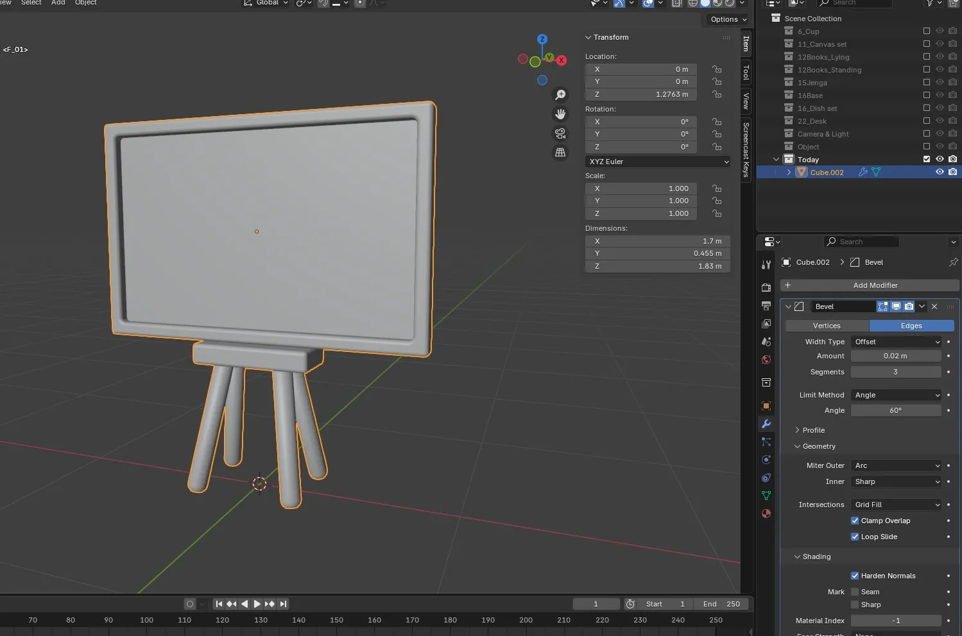This screenshot has height=636, width=962.
Task: Open the Render properties tab icon
Action: coord(766,287)
